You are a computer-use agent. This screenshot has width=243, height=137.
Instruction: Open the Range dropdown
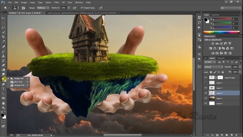[43, 8]
